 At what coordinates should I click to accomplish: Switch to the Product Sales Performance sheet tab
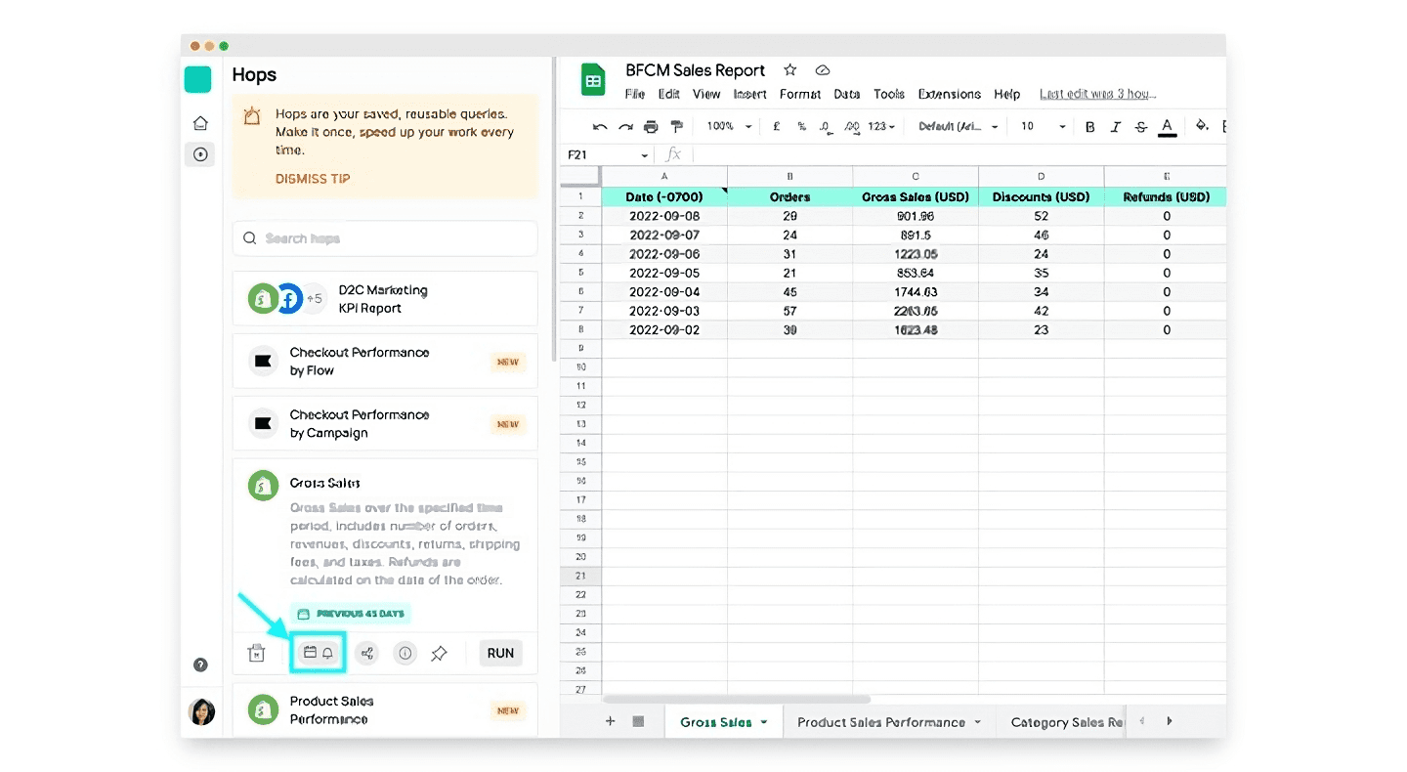tap(880, 722)
